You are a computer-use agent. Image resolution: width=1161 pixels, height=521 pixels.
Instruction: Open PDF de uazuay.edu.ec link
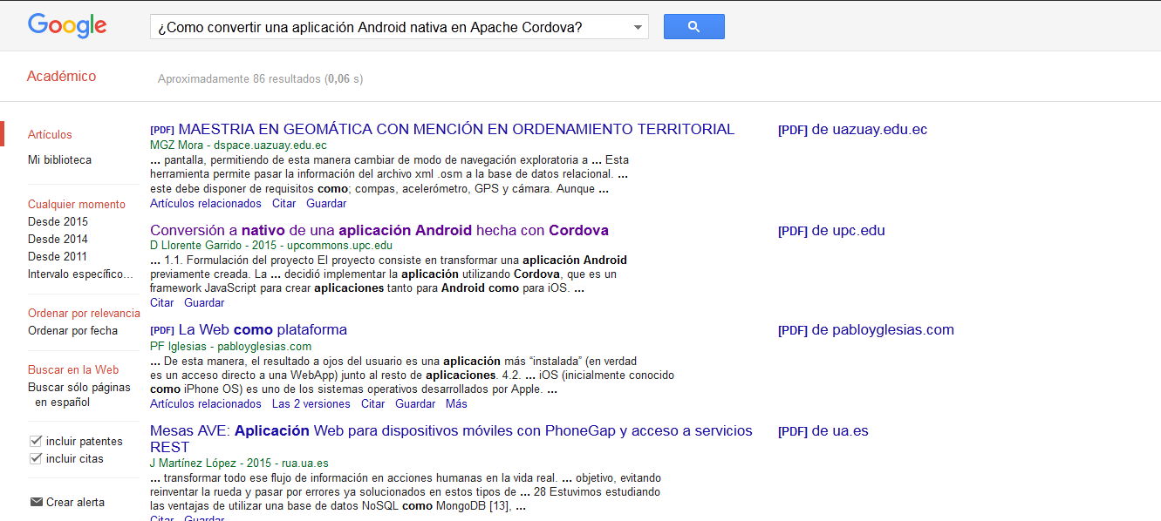852,130
